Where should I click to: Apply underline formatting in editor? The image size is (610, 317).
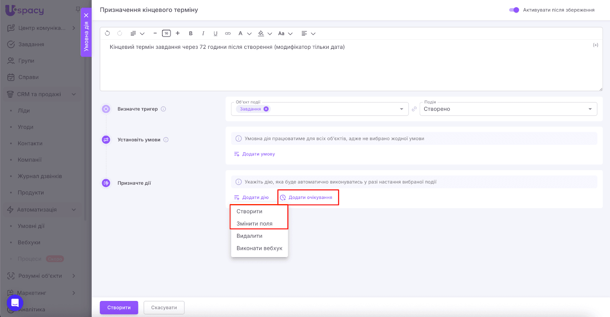215,34
